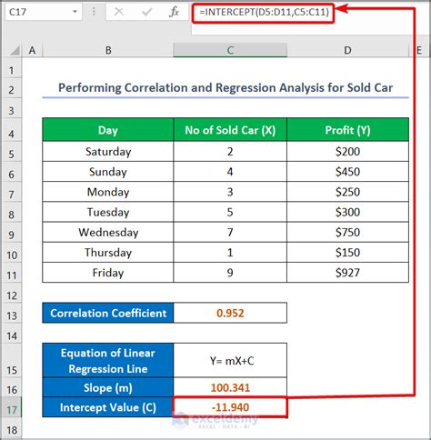431x440 pixels.
Task: Click the 'No of Sold Car (X)' header
Action: click(230, 130)
